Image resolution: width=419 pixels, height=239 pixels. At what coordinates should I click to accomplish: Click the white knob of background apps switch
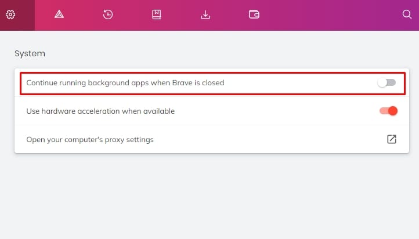click(382, 83)
